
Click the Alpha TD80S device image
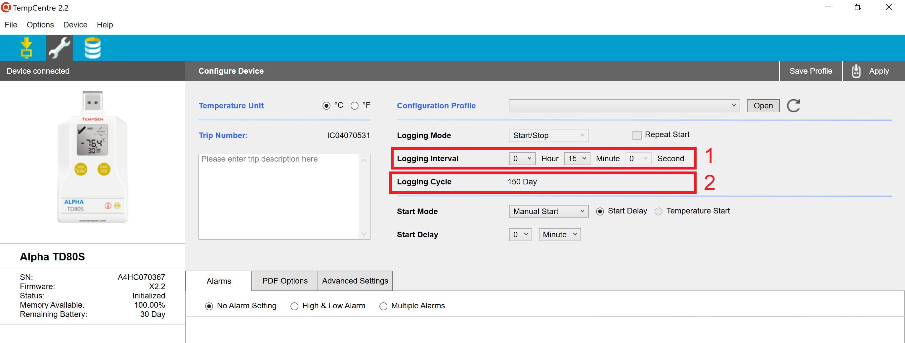click(x=93, y=157)
